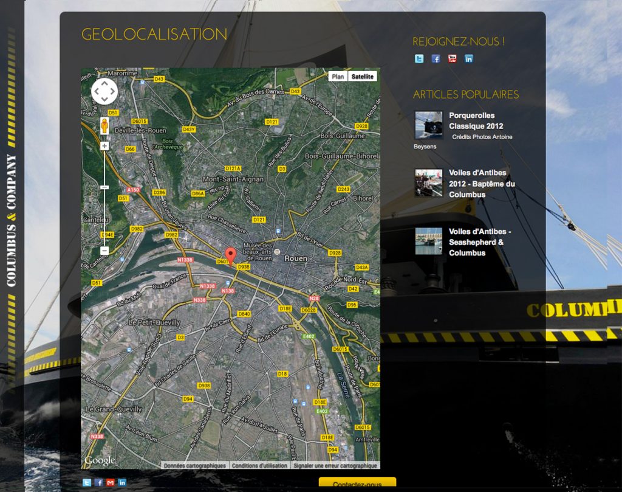622x492 pixels.
Task: Click the E402 green road badge near Bd de l'Europe
Action: click(x=309, y=336)
